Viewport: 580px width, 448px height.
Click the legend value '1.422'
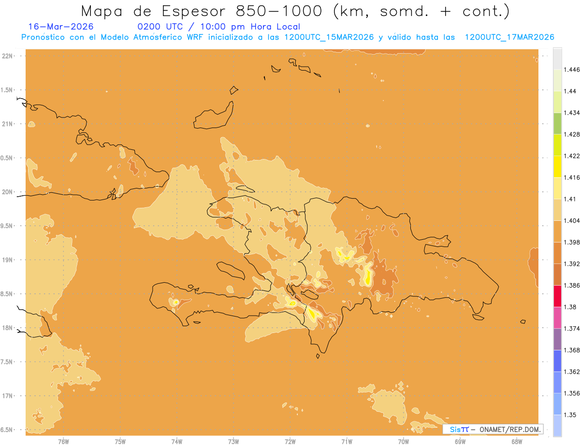pos(571,156)
